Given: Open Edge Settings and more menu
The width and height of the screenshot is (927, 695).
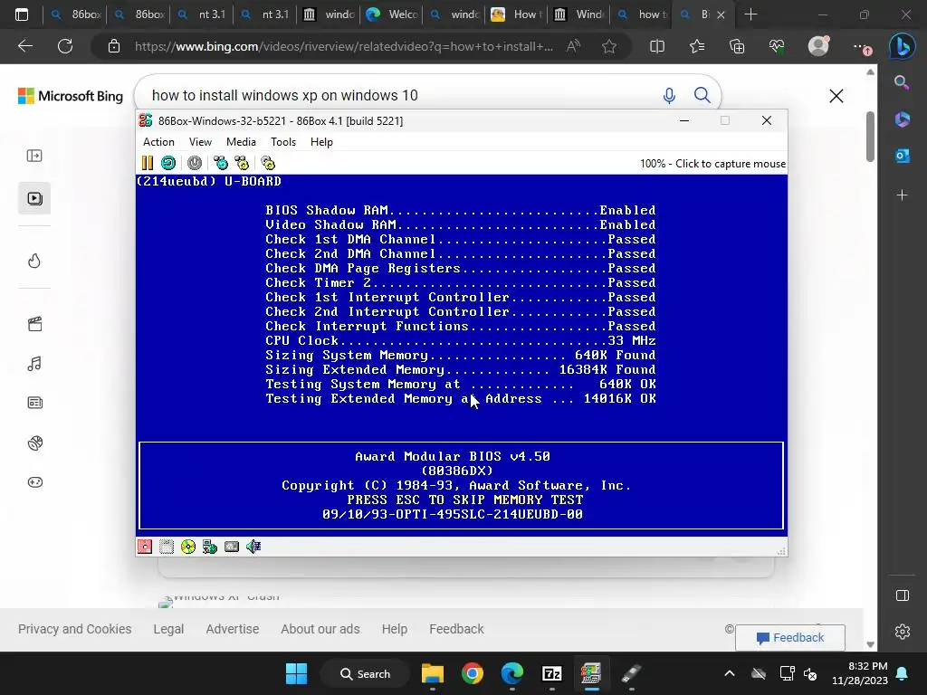Looking at the screenshot, I should [x=862, y=47].
